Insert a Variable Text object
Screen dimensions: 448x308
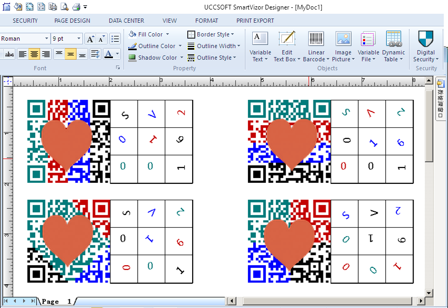(x=260, y=46)
